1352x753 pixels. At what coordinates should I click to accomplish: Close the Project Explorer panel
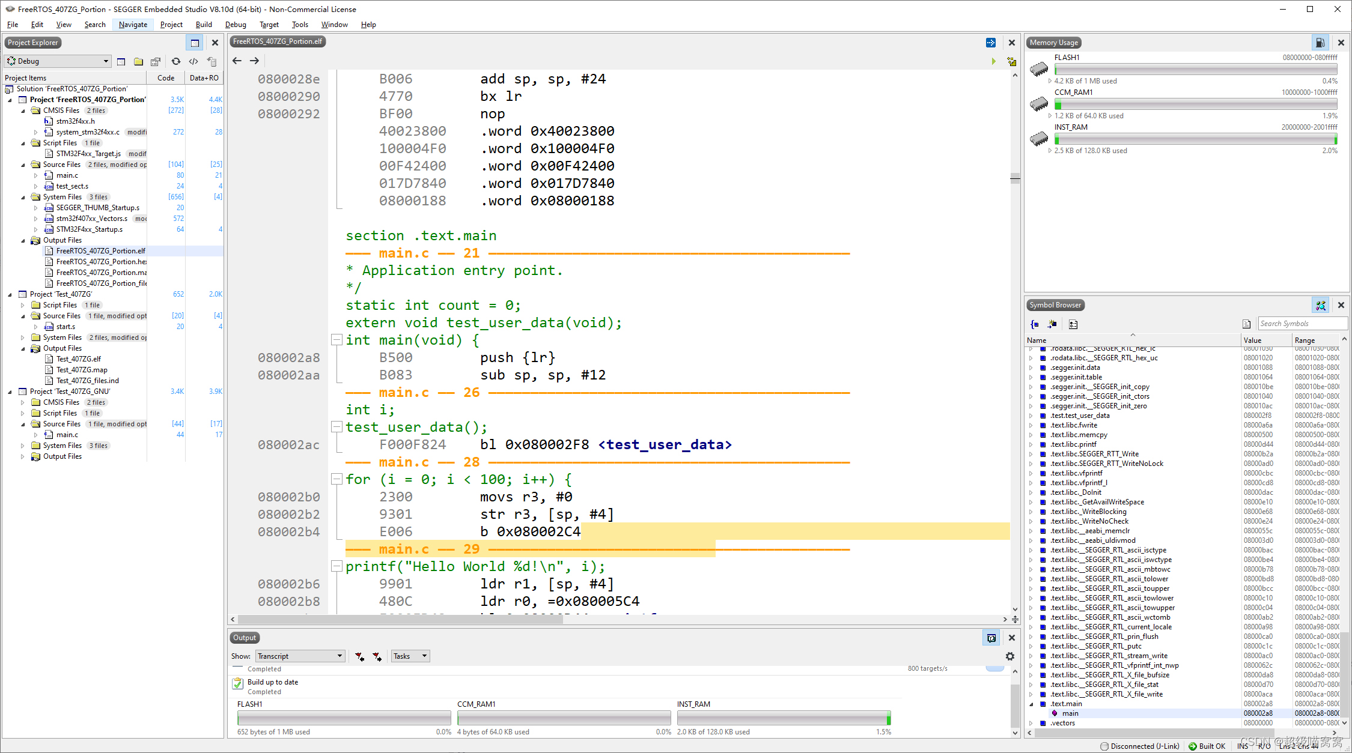point(215,43)
